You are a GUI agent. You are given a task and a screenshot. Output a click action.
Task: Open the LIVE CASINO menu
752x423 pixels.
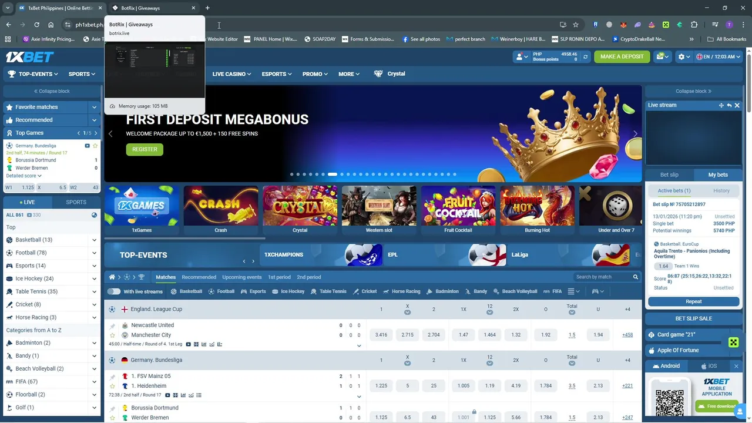point(231,74)
